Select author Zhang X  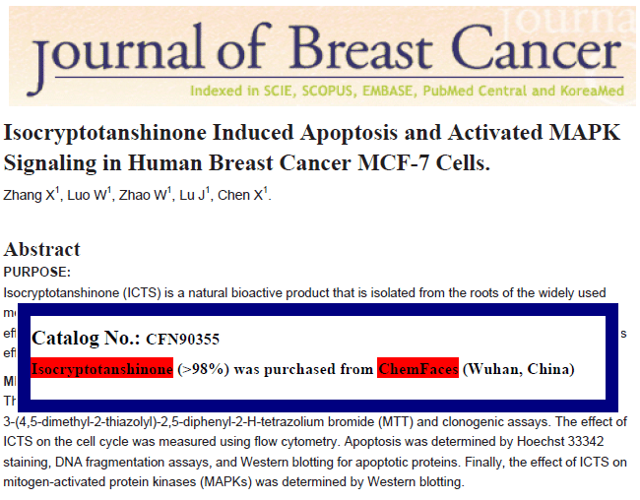tap(29, 196)
